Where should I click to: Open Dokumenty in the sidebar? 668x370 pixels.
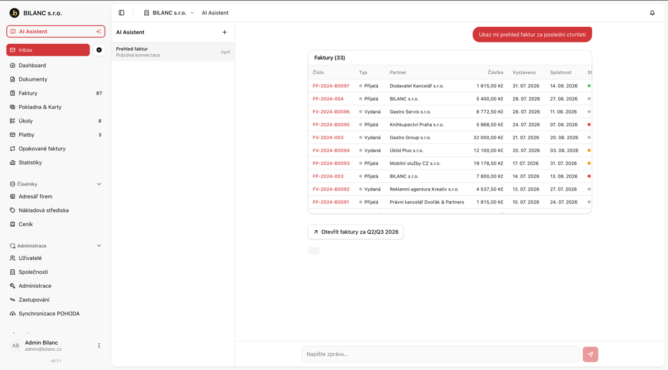point(56,79)
